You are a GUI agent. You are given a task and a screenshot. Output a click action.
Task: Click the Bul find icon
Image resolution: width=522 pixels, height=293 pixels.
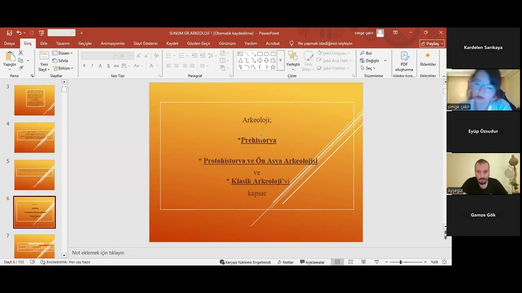tap(362, 53)
